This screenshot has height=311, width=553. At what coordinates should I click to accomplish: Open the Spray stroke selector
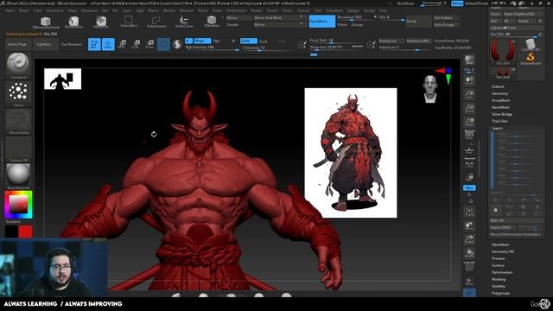(18, 94)
